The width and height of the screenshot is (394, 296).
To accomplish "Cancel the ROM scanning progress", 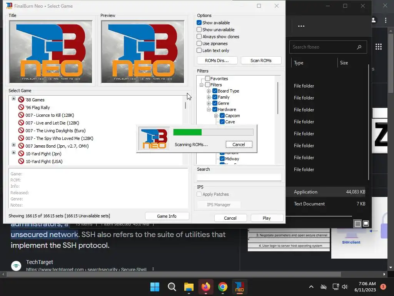I will 239,145.
